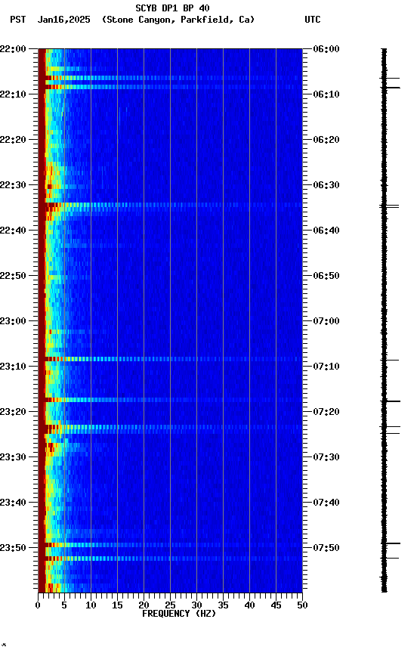
Task: Click the seismogram spike just before 06:10 UTC
Action: click(391, 88)
